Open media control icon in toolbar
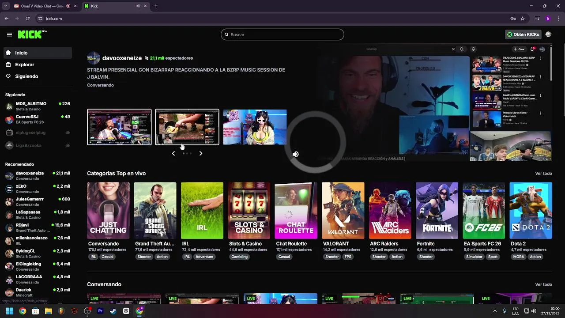This screenshot has width=565, height=318. pyautogui.click(x=537, y=19)
